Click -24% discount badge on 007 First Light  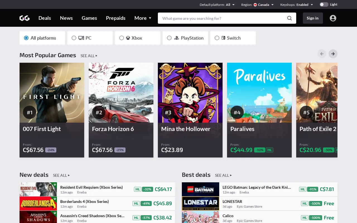(51, 150)
